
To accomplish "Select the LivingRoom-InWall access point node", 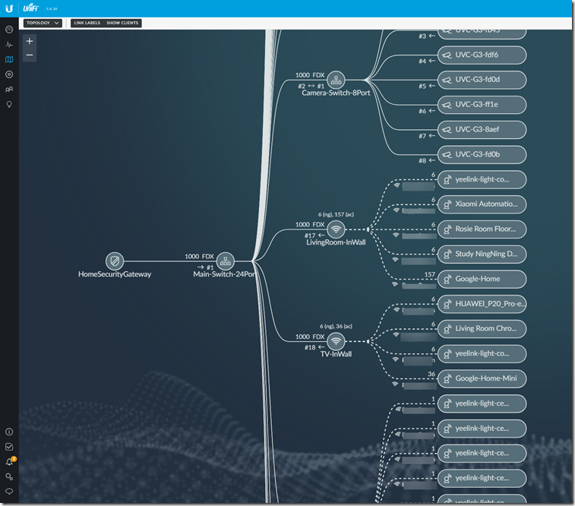I will coord(336,229).
